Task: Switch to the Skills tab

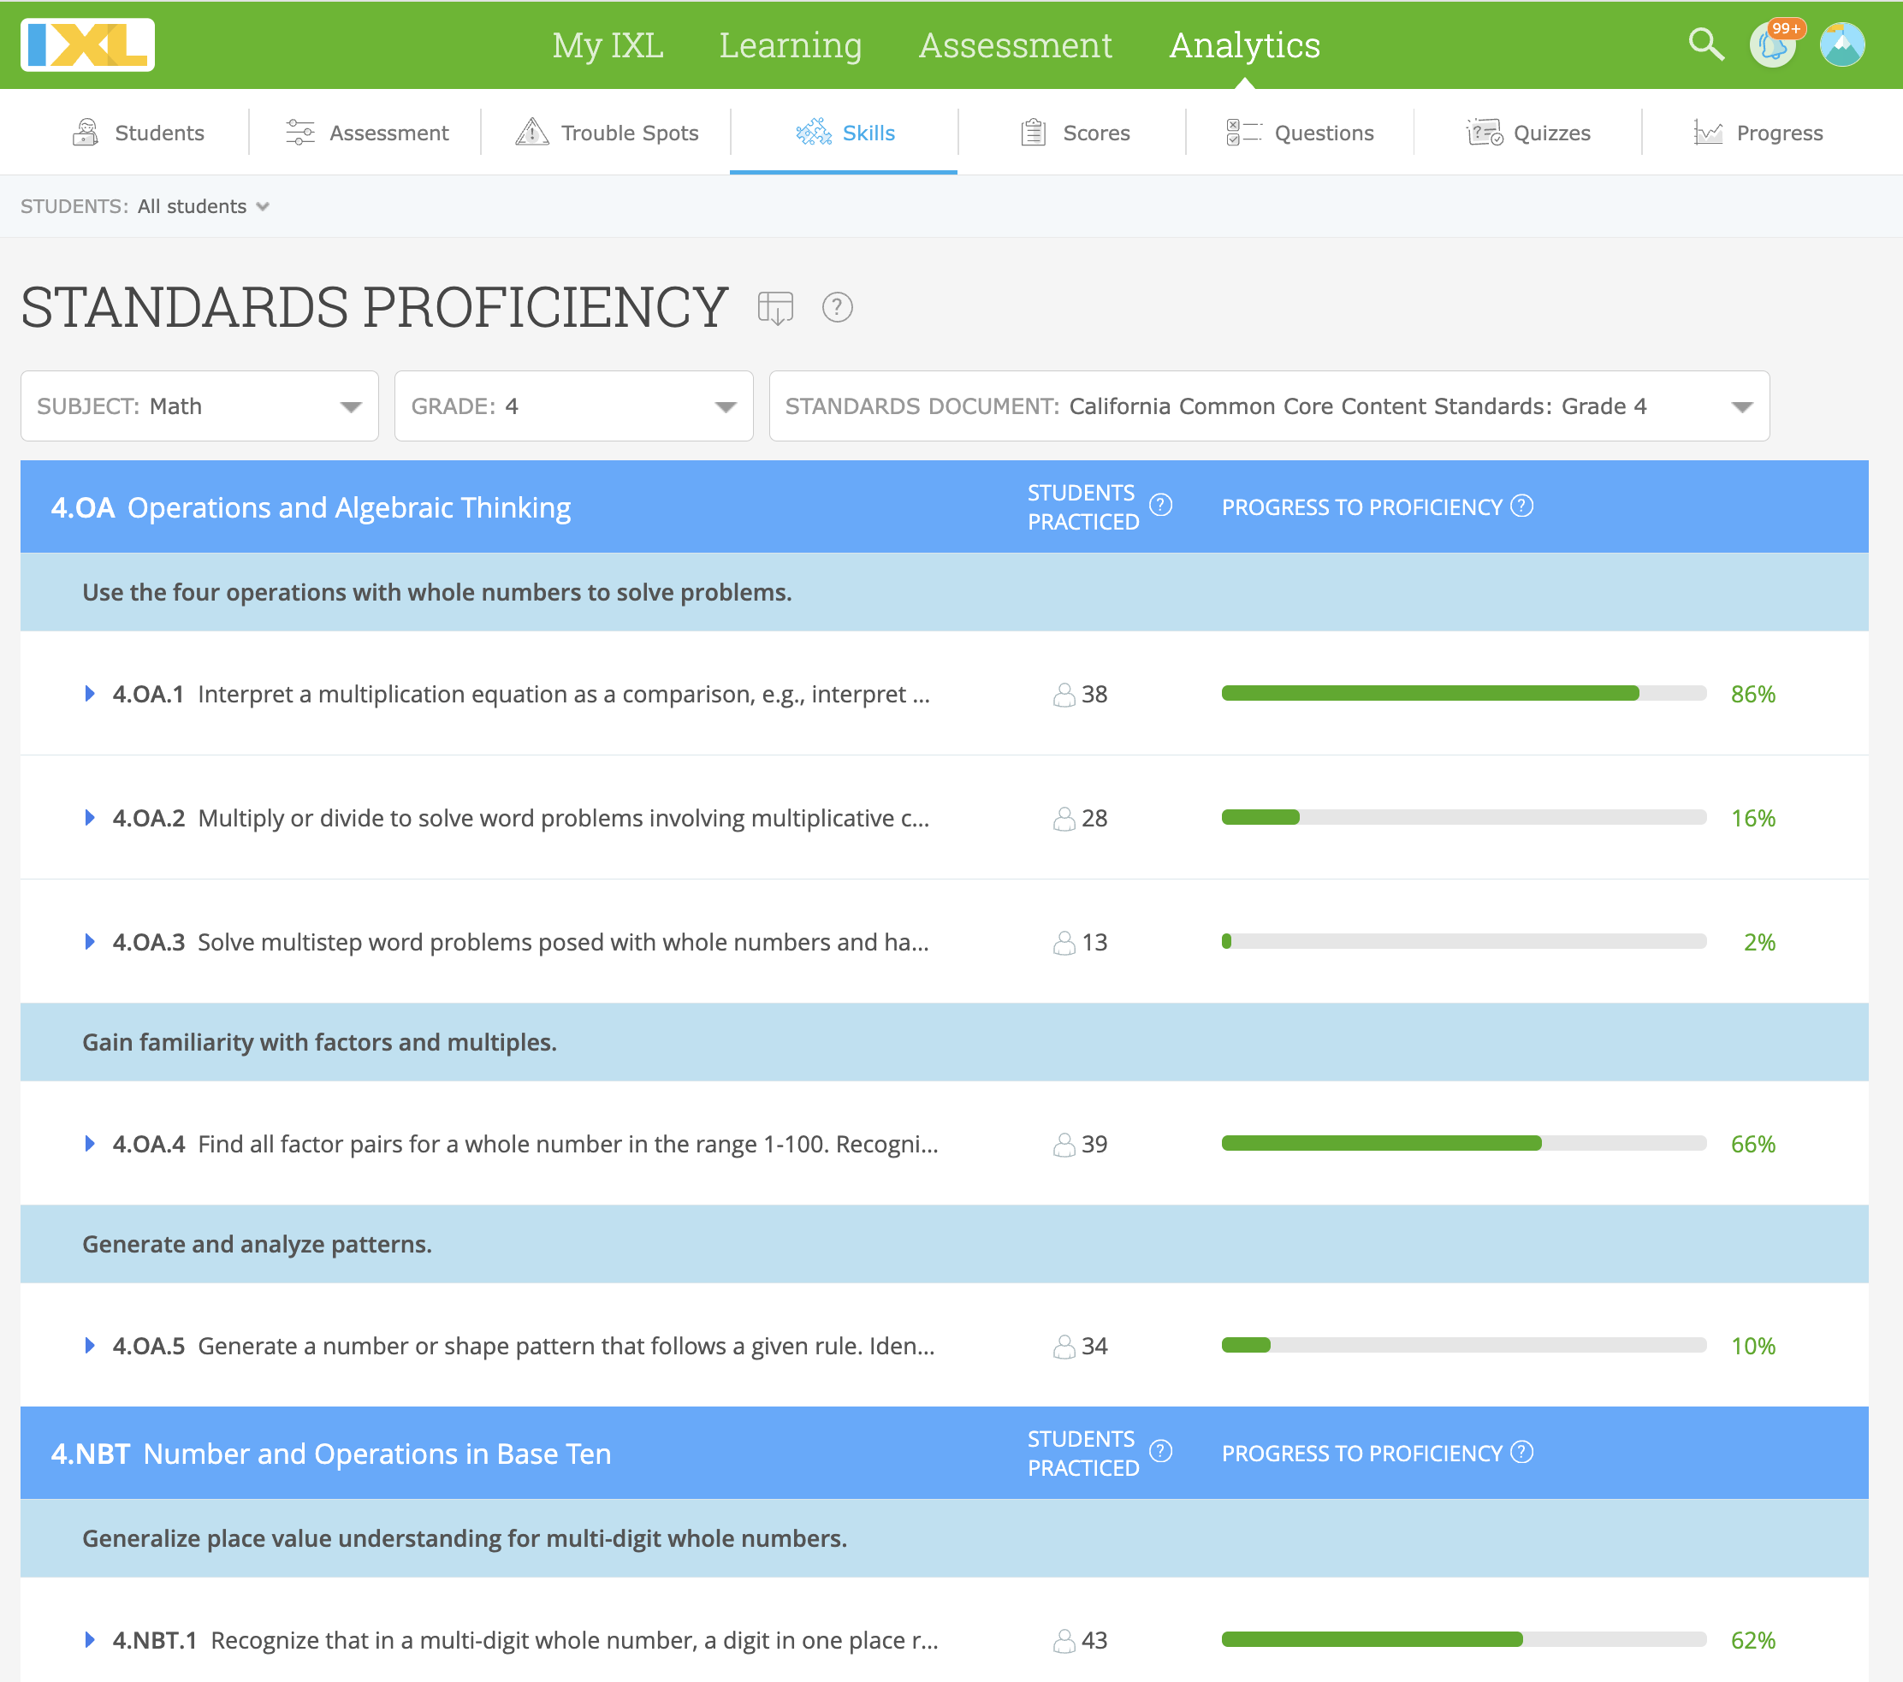Action: (867, 132)
